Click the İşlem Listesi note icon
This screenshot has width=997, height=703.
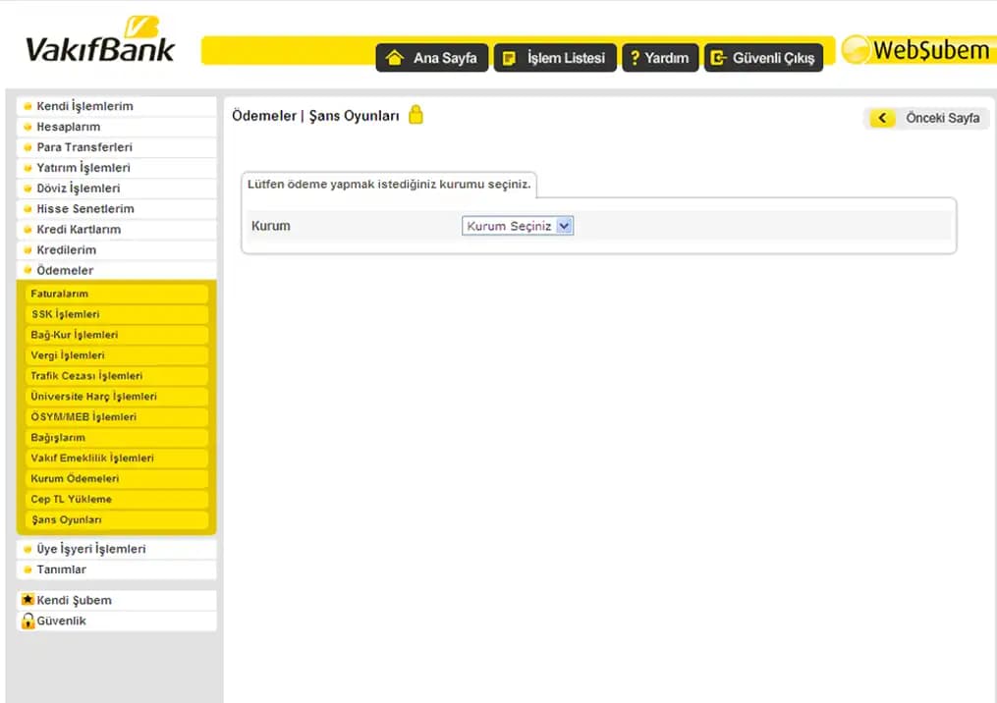[x=509, y=58]
